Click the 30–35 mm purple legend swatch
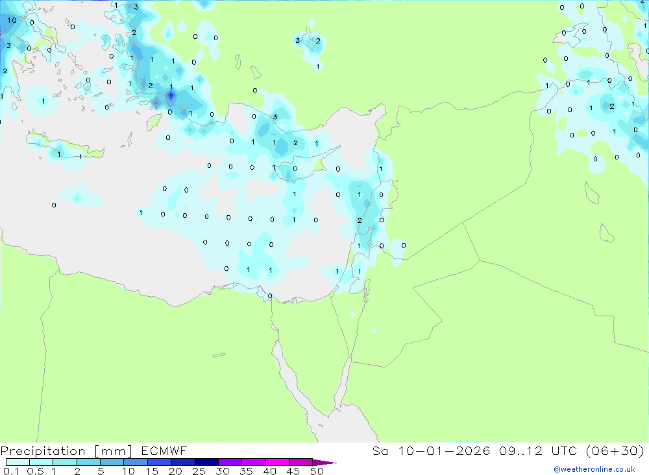 (230, 462)
